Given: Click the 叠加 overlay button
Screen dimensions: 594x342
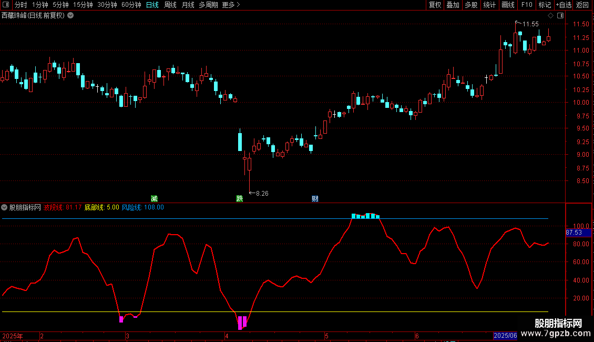Looking at the screenshot, I should (453, 5).
